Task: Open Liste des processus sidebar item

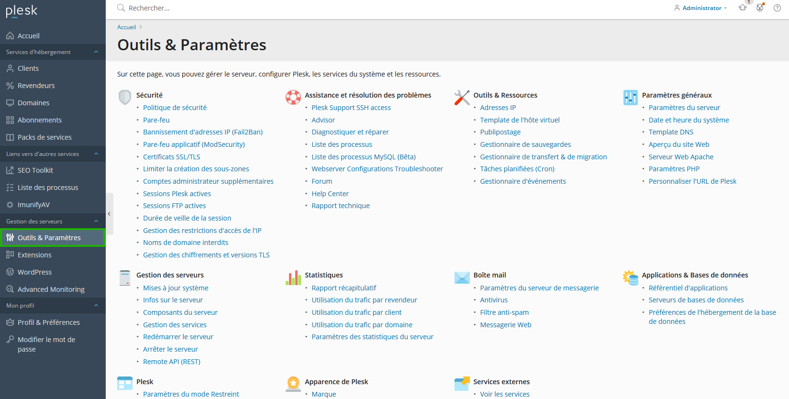Action: point(53,188)
